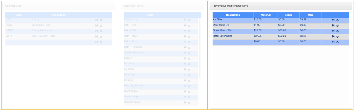The width and height of the screenshot is (355, 111).
Task: Click save icon for Air Filter row
Action: click(x=333, y=20)
